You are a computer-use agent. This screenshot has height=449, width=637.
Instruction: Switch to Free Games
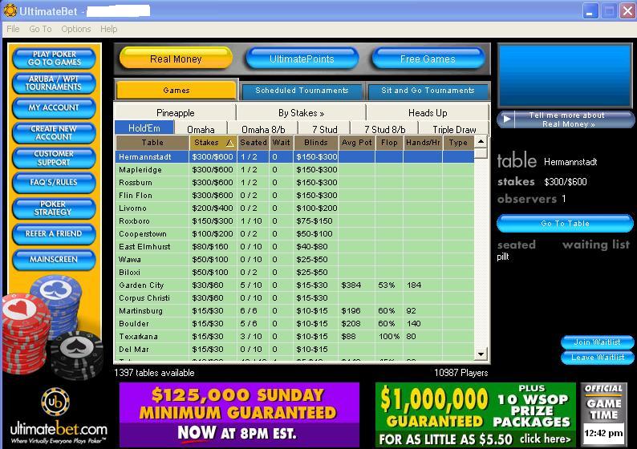tap(428, 59)
